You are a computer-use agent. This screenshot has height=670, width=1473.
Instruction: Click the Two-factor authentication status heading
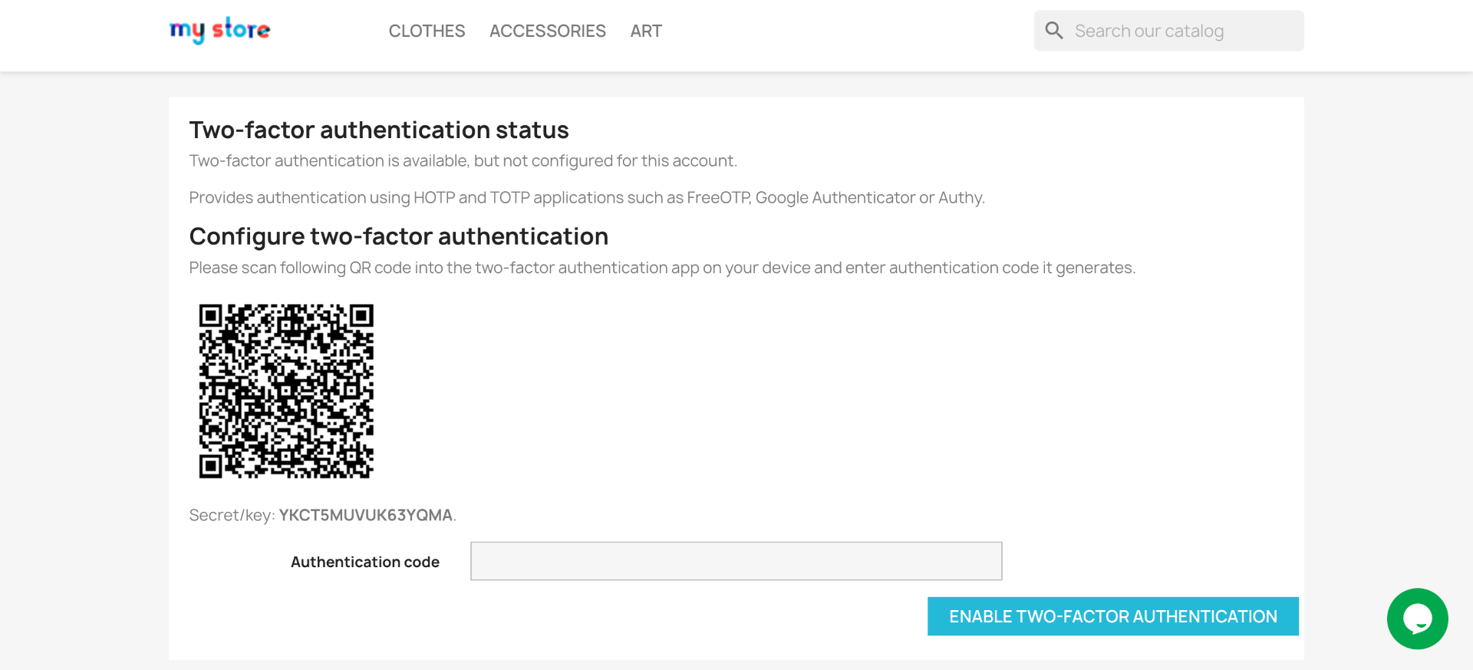point(379,130)
